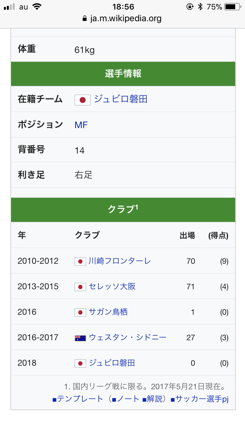The image size is (245, 436).
Task: Tap the Japan flag beside 在籍チーム
Action: tap(83, 100)
